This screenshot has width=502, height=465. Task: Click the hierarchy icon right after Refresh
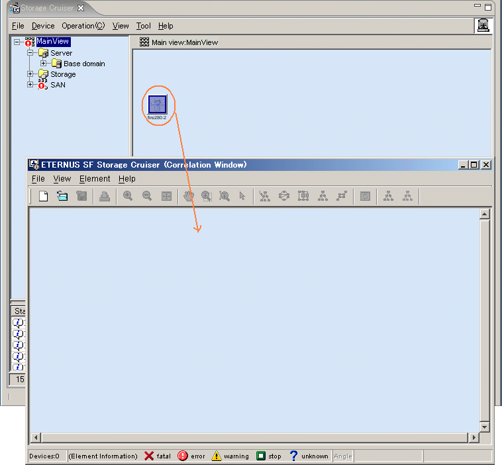click(x=388, y=196)
